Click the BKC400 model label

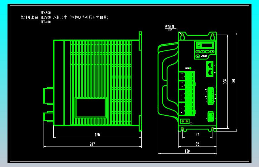pyautogui.click(x=46, y=22)
